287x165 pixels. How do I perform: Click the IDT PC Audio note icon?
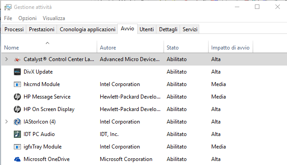coord(17,134)
